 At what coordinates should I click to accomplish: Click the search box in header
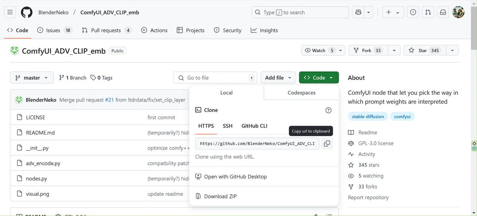coord(300,12)
